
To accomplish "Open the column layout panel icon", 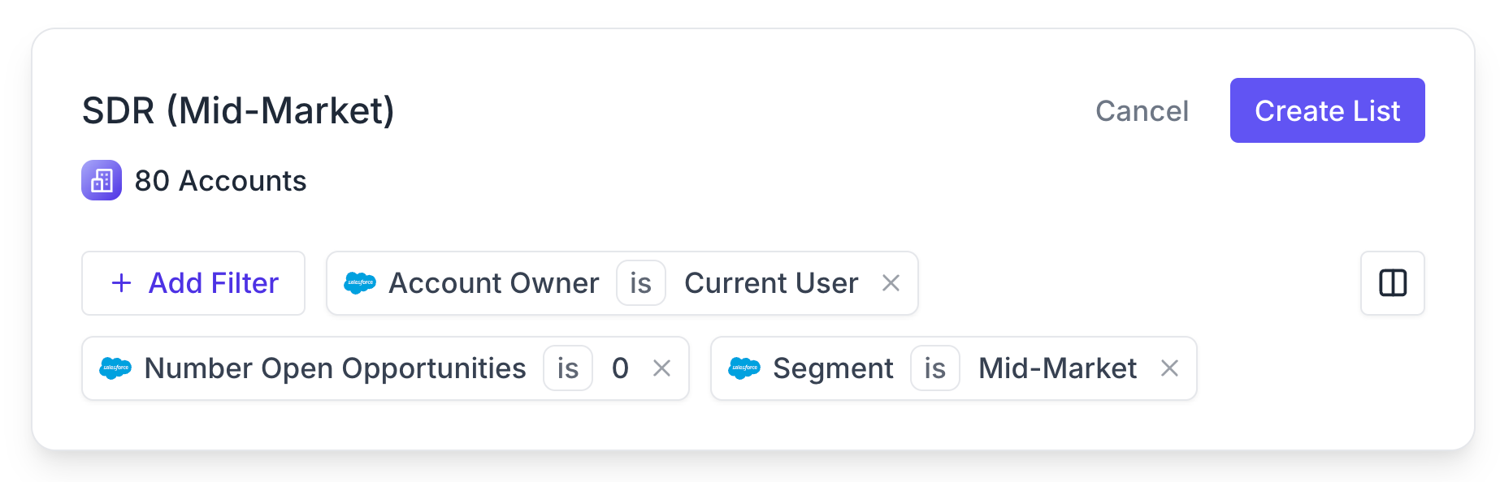I will 1391,283.
